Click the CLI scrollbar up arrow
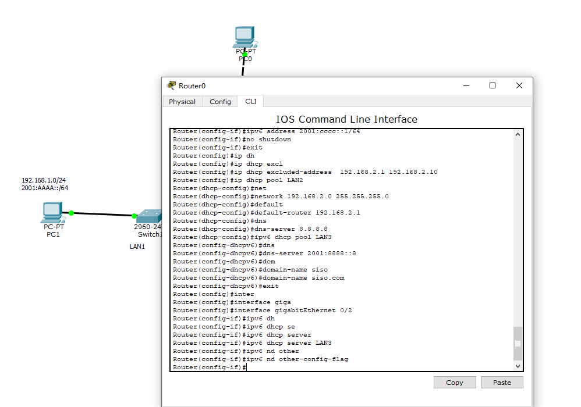 point(518,134)
